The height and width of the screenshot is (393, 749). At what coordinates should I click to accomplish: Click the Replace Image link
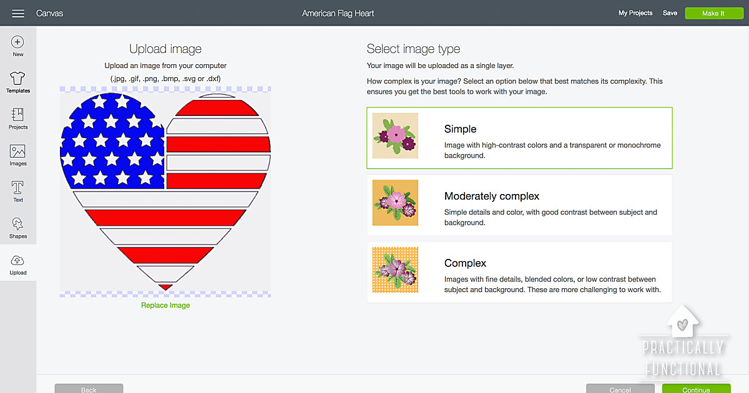coord(165,305)
